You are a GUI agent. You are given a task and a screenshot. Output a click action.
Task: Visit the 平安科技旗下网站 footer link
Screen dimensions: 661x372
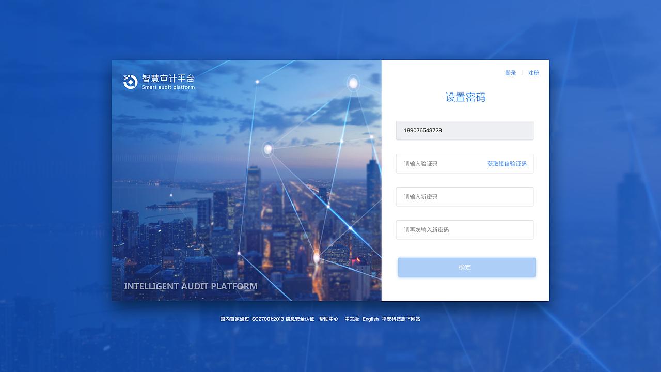pos(401,319)
